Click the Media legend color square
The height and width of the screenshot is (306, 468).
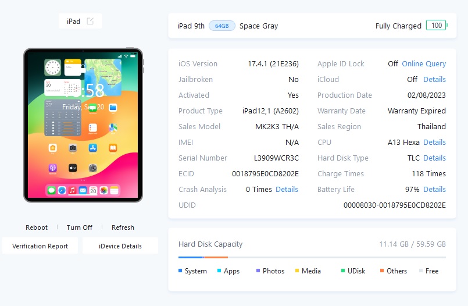(297, 271)
